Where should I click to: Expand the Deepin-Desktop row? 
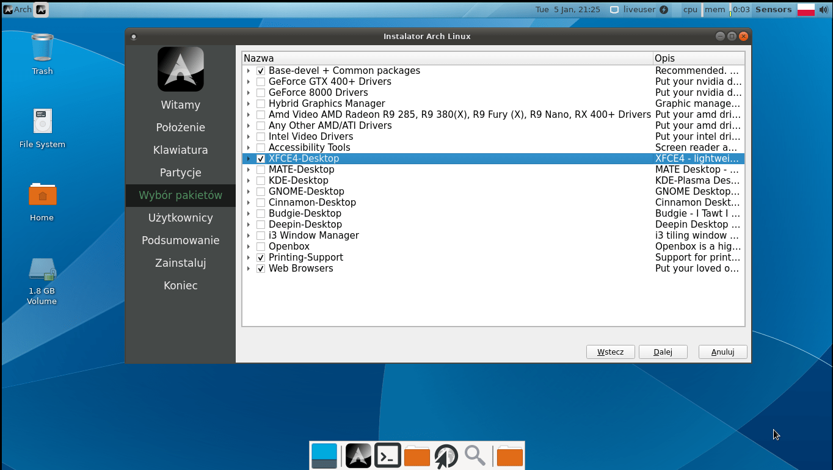pyautogui.click(x=249, y=225)
